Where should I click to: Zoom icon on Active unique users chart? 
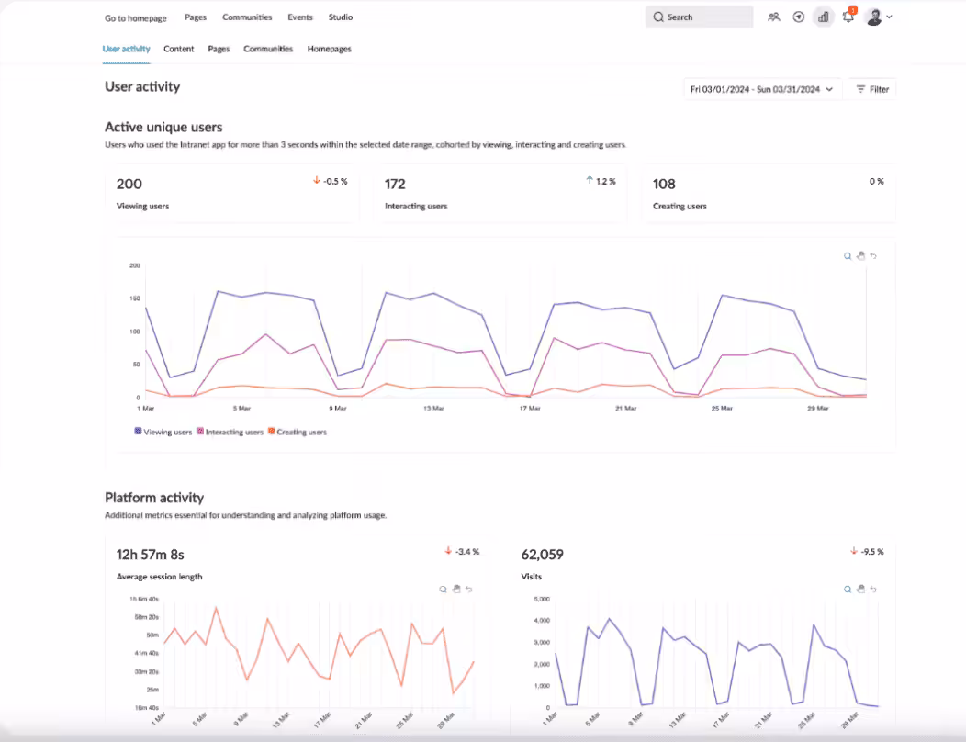tap(848, 256)
